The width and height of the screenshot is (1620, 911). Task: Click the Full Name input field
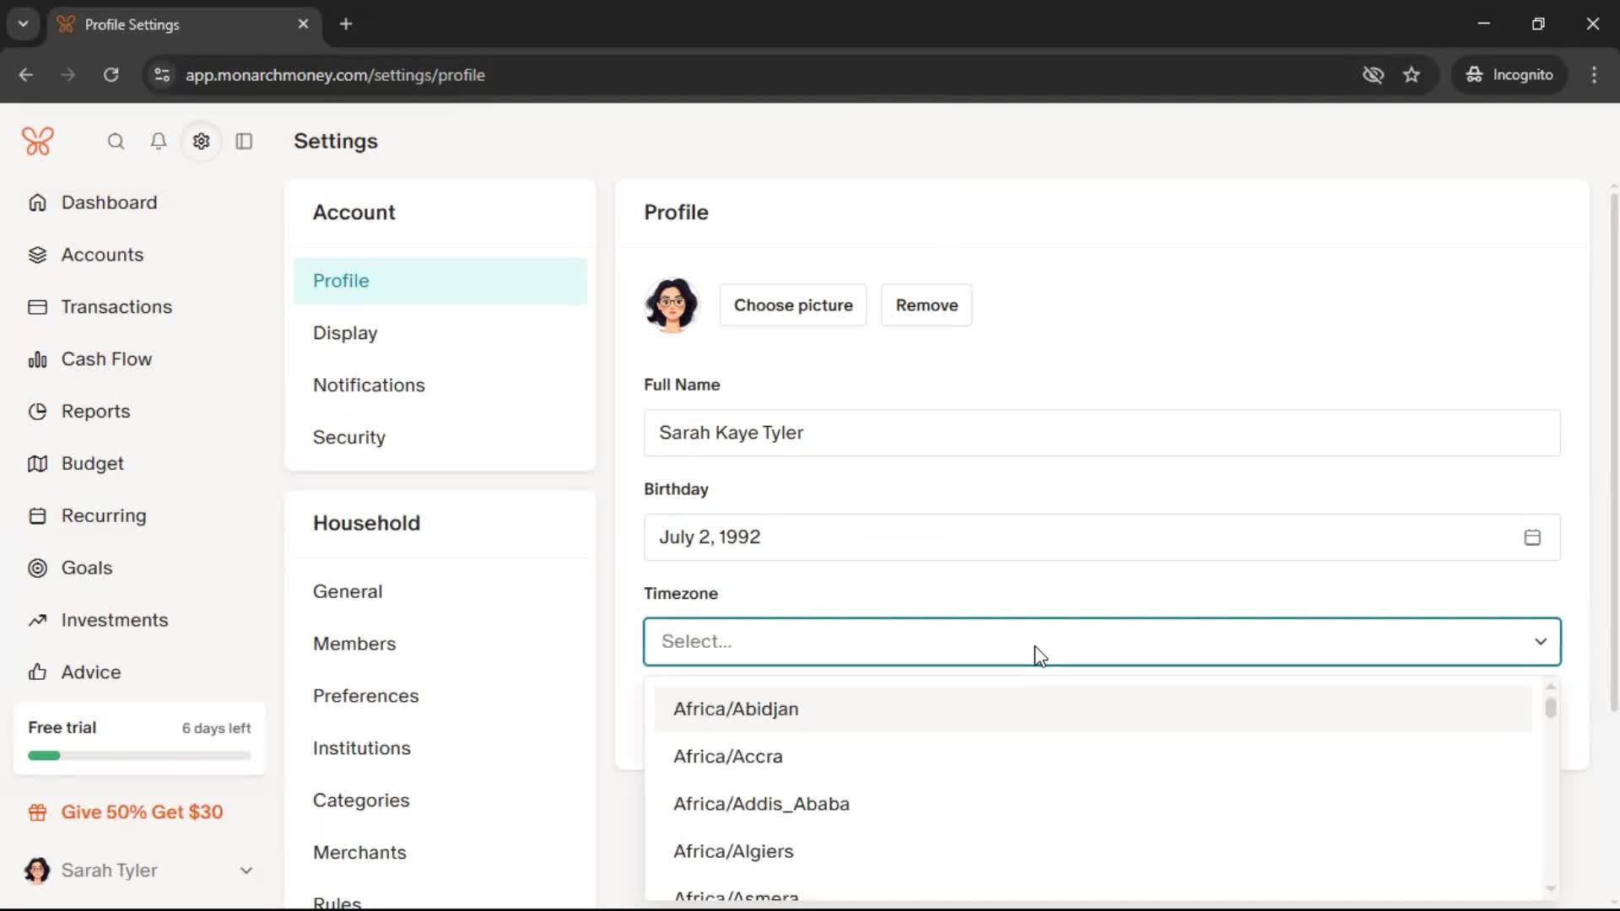[1101, 433]
